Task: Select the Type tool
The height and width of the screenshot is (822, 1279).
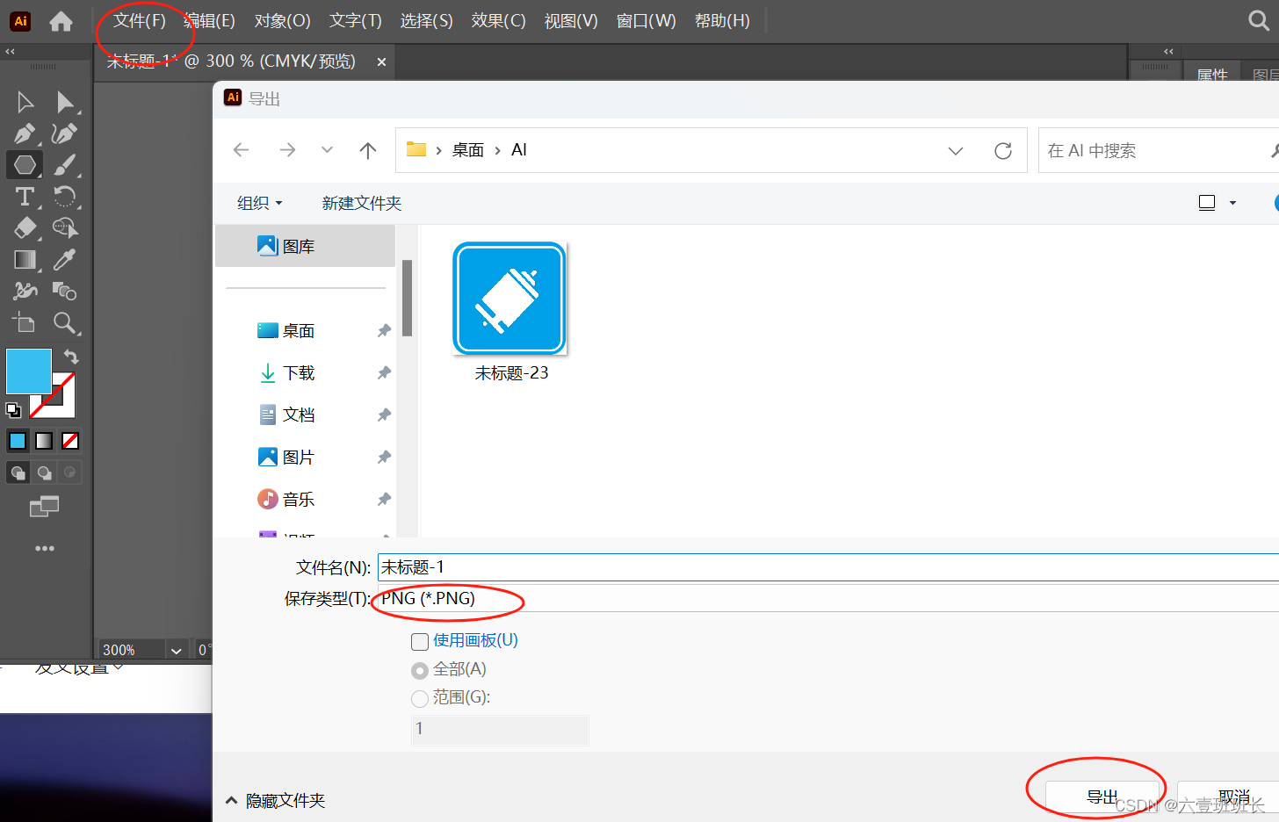Action: coord(24,196)
